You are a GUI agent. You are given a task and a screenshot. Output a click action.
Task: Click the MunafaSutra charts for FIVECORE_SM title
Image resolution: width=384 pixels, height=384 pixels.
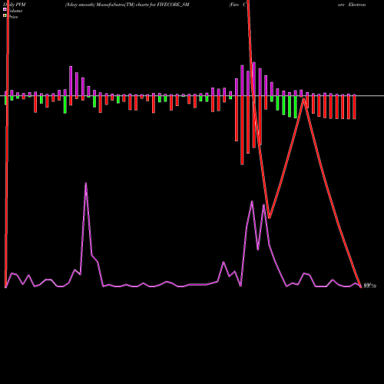pos(127,5)
